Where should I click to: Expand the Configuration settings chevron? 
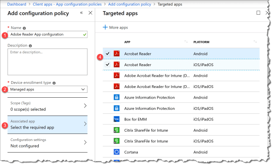tap(85, 142)
